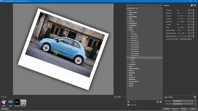This screenshot has width=198, height=111.
Task: Select the Frame [Blur] filter
Action: point(134,34)
